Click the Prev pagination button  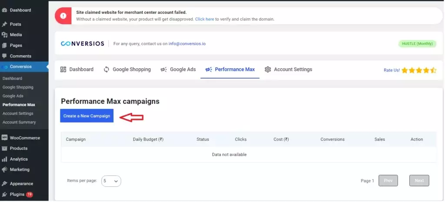(388, 181)
